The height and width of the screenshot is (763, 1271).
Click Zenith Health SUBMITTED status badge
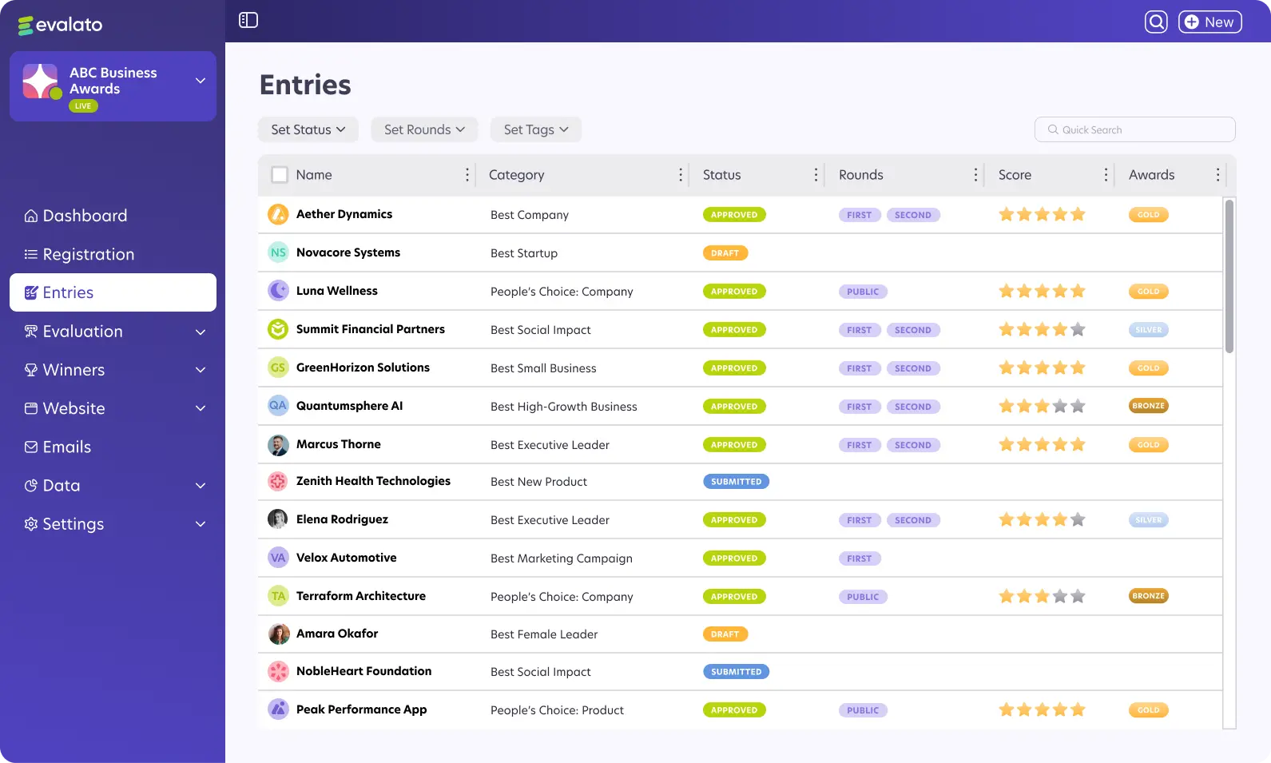click(x=736, y=482)
